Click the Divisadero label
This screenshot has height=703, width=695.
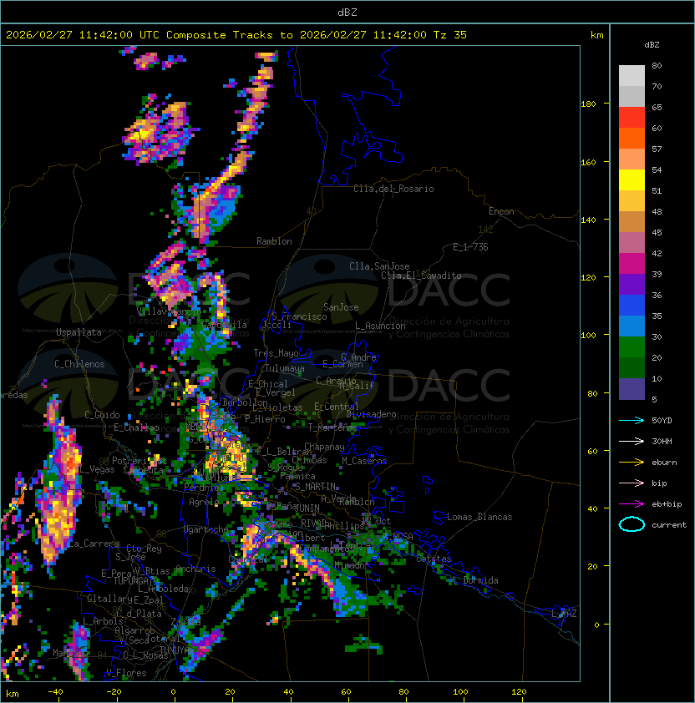click(371, 414)
